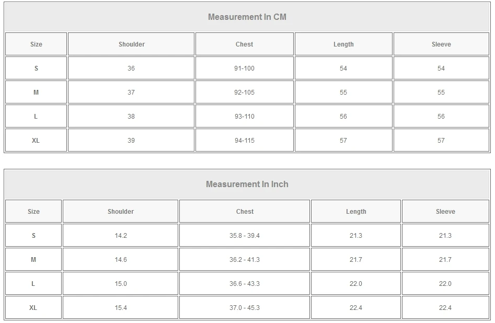Image resolution: width=495 pixels, height=323 pixels.
Task: Click the XL size cell in the CM table
Action: [36, 141]
